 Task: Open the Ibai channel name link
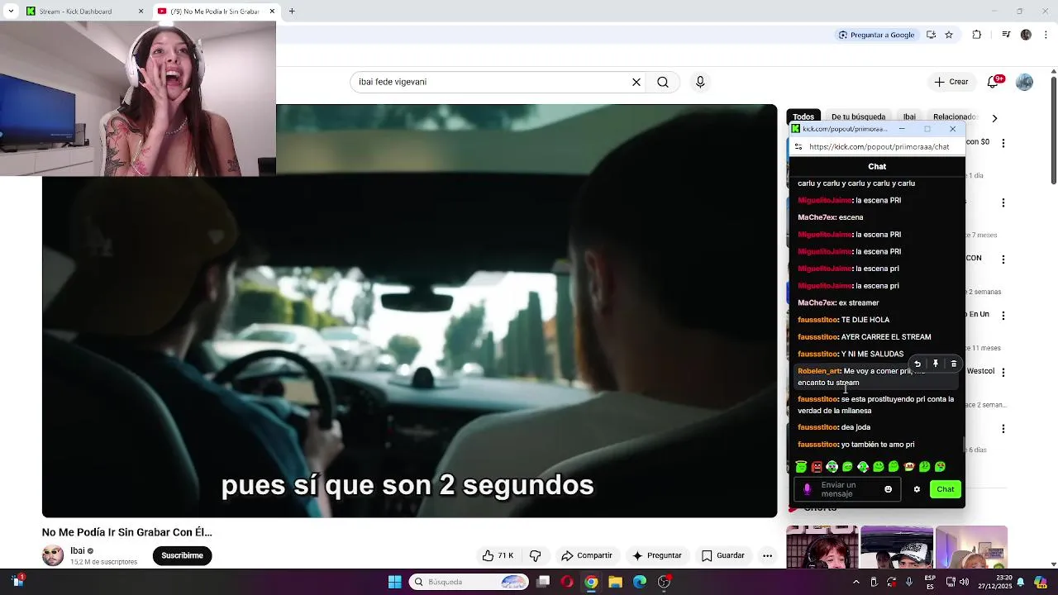pyautogui.click(x=78, y=550)
